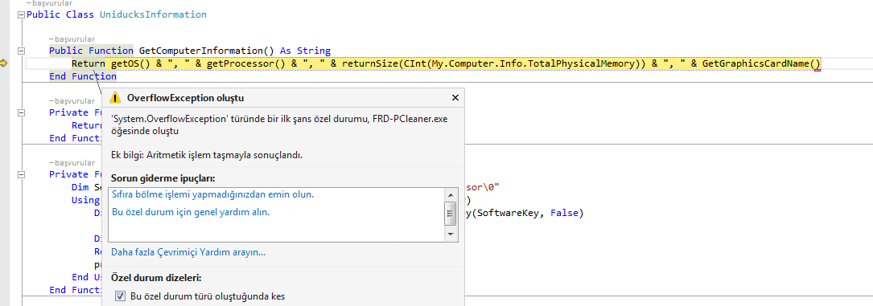The image size is (873, 306).
Task: Collapse the GetComputerInformation function block
Action: pos(22,51)
